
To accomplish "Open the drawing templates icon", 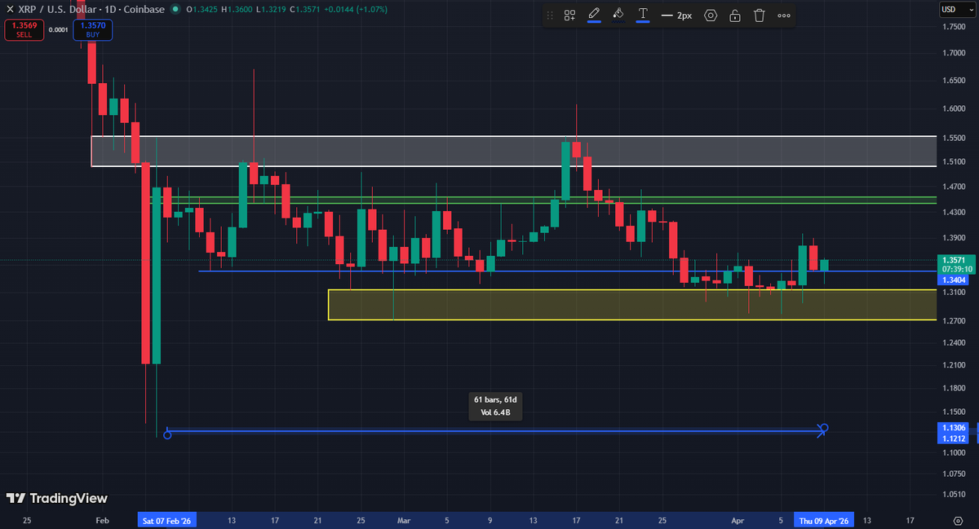I will tap(569, 15).
